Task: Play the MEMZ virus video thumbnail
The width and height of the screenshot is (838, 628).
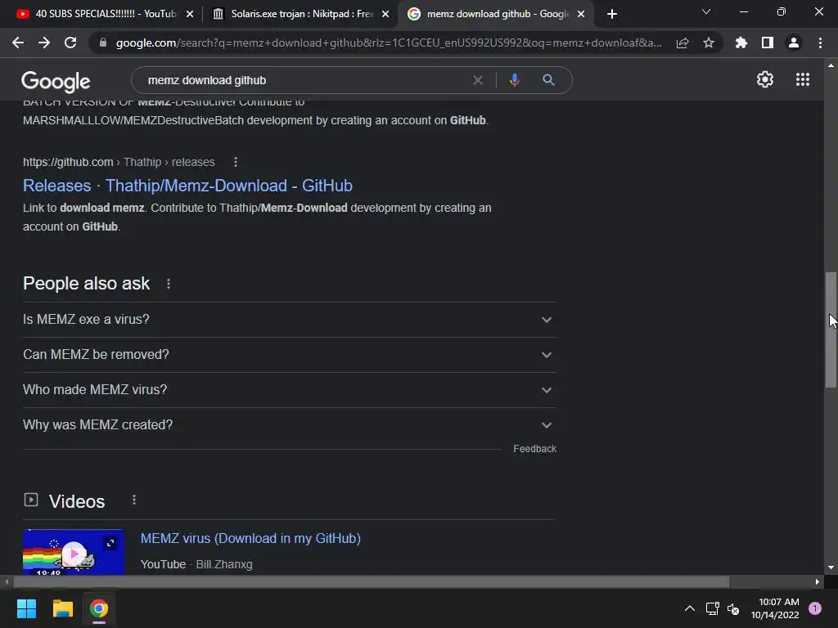Action: [74, 552]
